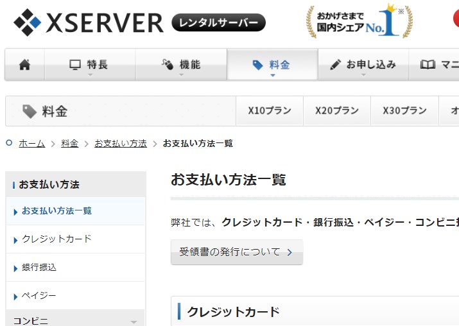459x326 pixels.
Task: Click the dropdown arrow under 機能
Action: coord(182,75)
